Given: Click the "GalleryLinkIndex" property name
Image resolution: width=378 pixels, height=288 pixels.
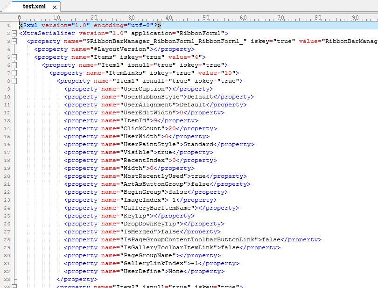Looking at the screenshot, I should [154, 264].
